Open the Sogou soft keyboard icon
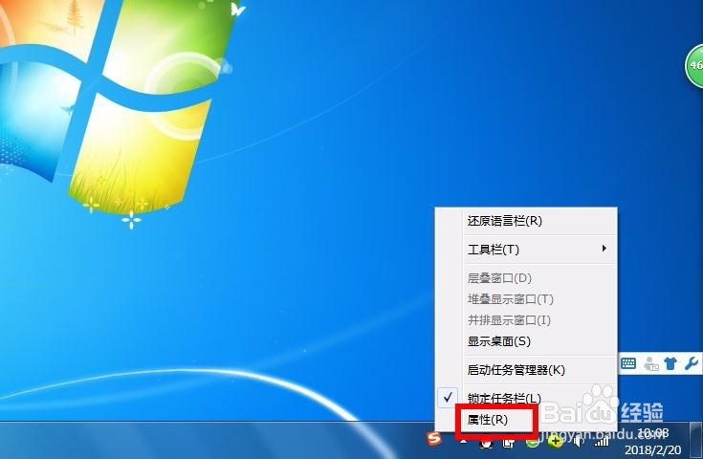This screenshot has width=703, height=459. click(x=628, y=363)
